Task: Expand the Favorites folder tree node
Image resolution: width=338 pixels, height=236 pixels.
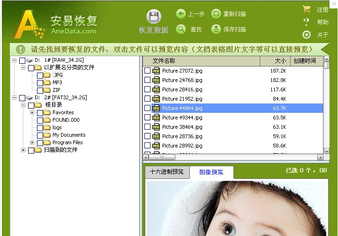Action: (32, 113)
